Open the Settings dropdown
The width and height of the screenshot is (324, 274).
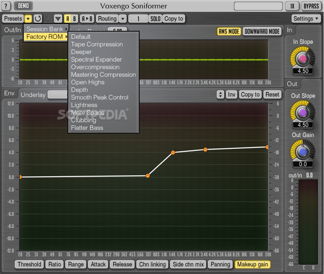[x=306, y=19]
